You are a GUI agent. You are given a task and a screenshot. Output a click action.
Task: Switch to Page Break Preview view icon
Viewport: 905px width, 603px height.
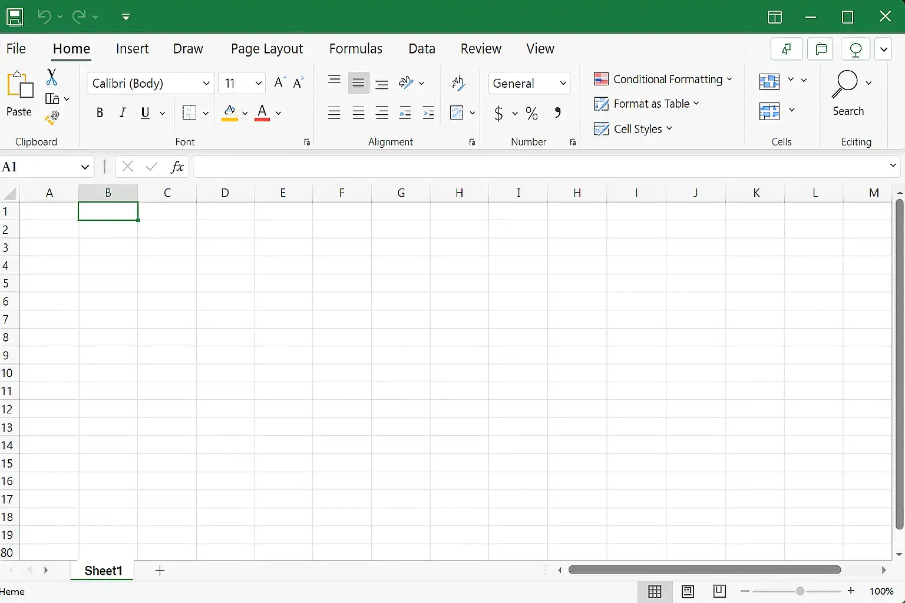[x=719, y=591]
